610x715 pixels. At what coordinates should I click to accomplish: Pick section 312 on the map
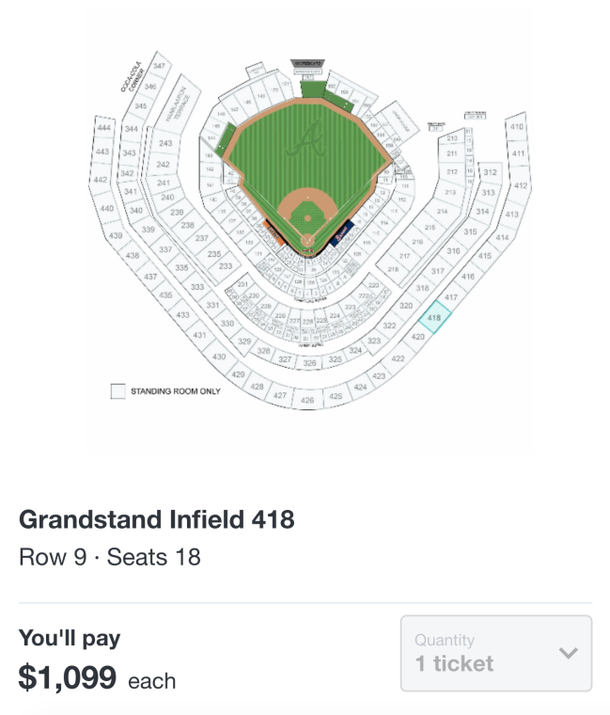[489, 172]
